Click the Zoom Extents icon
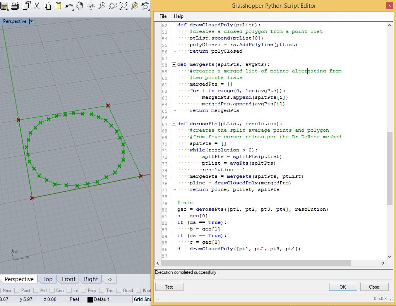This screenshot has width=396, height=306. (123, 6)
